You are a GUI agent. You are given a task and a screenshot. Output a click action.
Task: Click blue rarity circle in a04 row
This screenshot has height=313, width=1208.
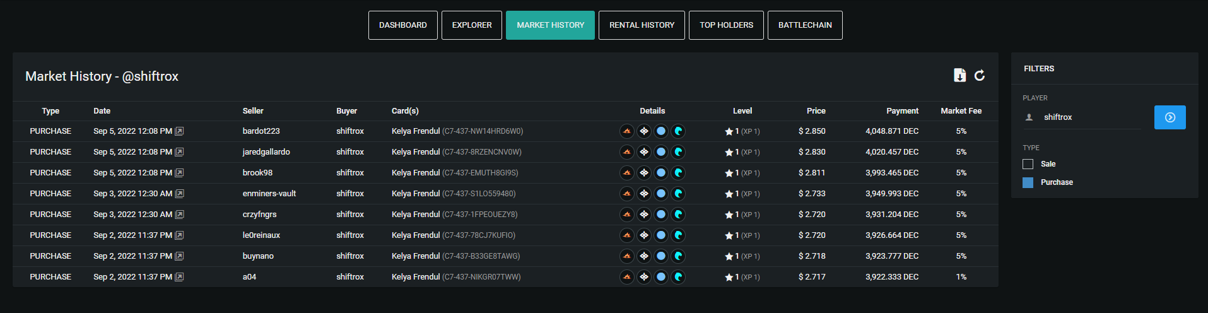661,277
